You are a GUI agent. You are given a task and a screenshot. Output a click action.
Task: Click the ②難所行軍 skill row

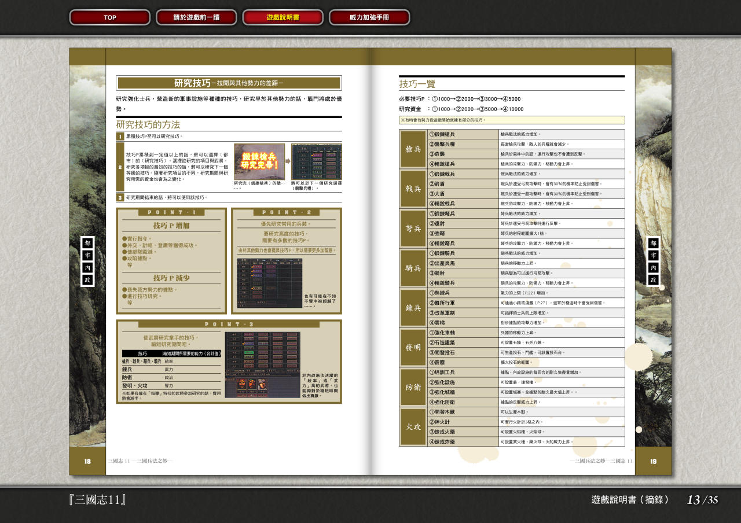[526, 303]
